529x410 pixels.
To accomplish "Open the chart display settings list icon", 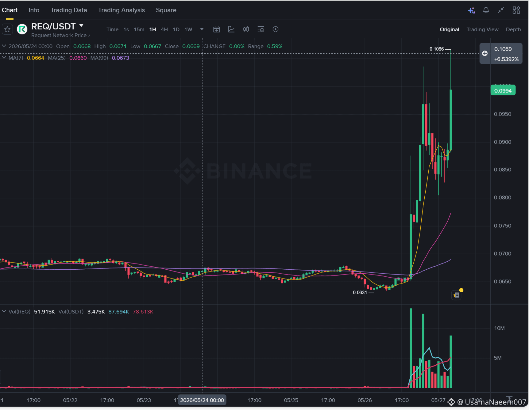I will click(x=261, y=29).
